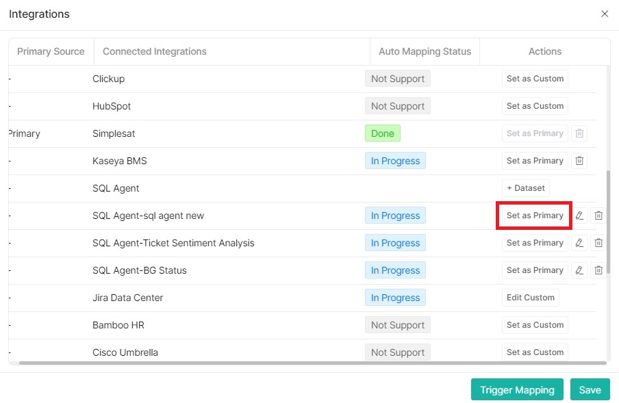
Task: Save the integration changes
Action: pos(590,389)
